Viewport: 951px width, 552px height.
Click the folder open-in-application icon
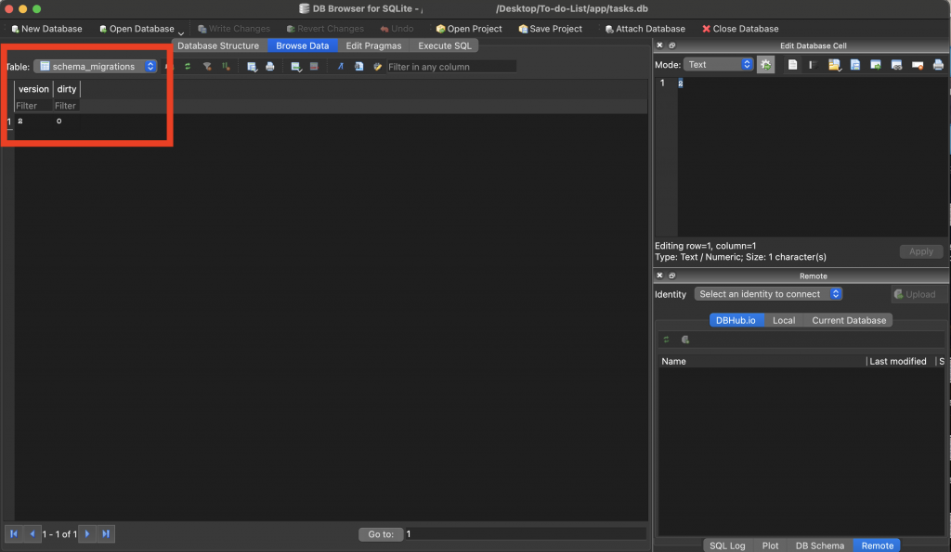[834, 65]
